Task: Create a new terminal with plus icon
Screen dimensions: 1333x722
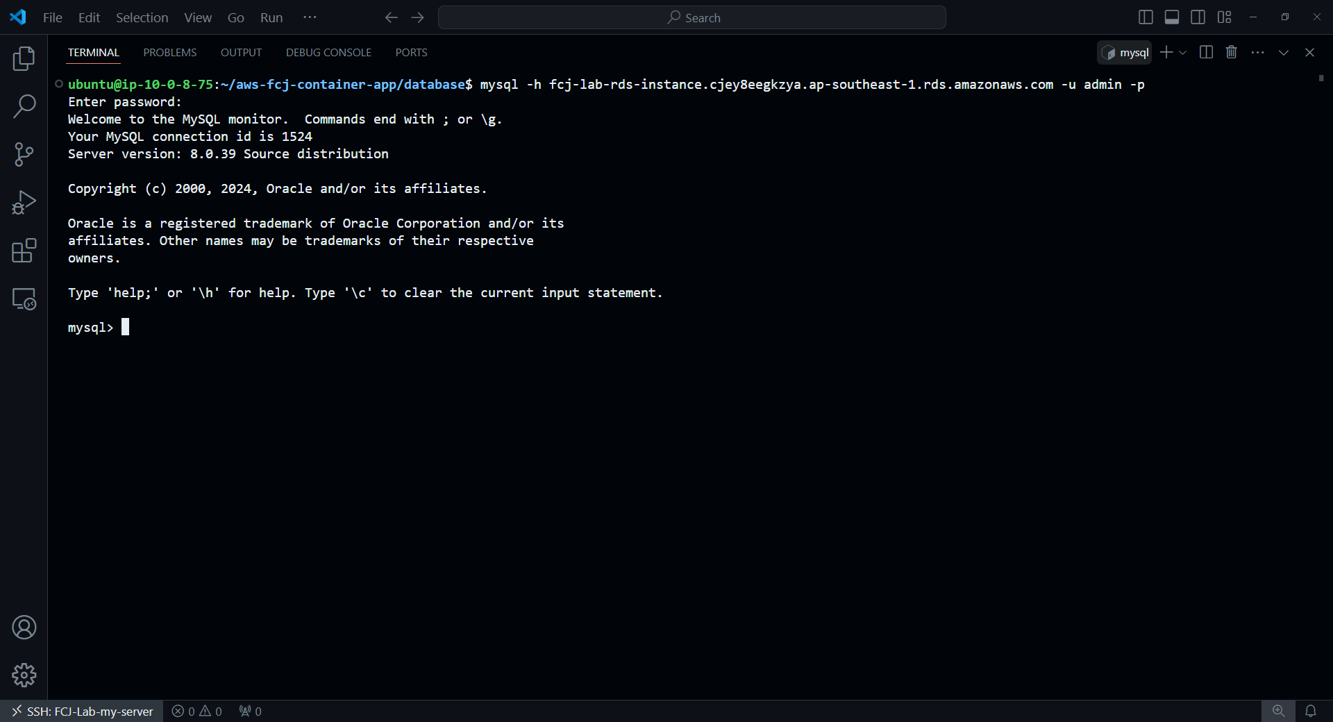Action: coord(1166,52)
